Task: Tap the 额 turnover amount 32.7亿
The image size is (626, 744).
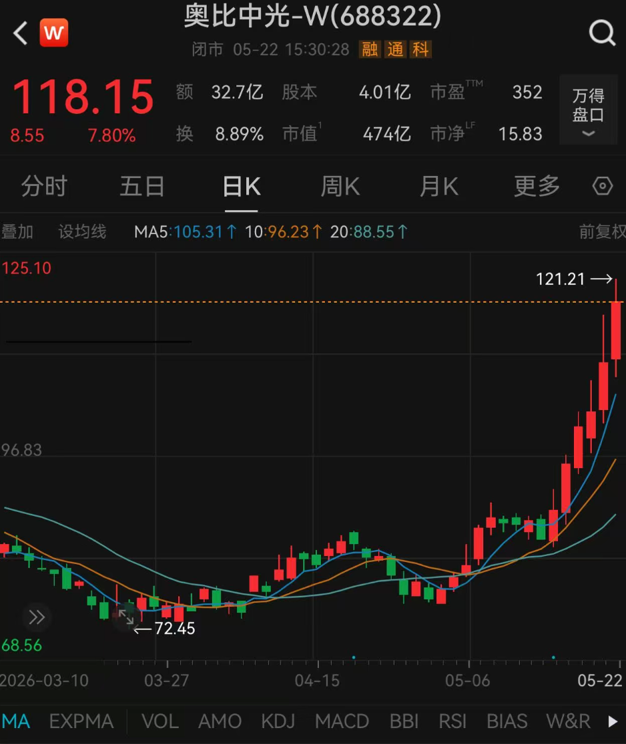Action: pos(237,92)
